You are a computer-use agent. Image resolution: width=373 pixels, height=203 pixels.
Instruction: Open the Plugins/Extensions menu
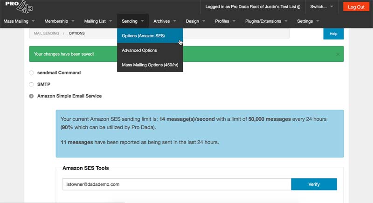266,21
